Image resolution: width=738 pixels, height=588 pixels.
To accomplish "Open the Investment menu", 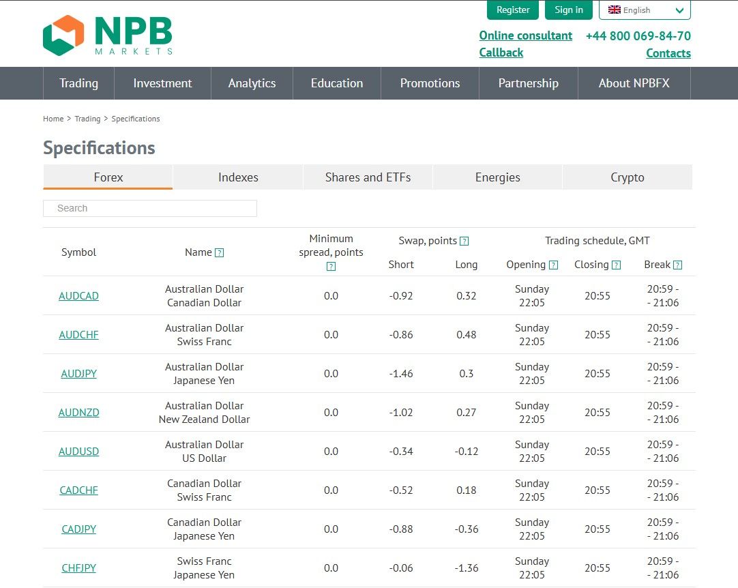I will tap(162, 83).
